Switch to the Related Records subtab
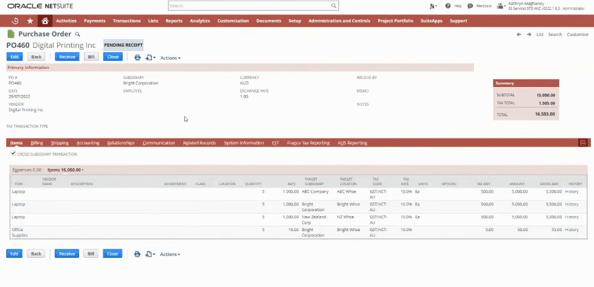 point(199,143)
